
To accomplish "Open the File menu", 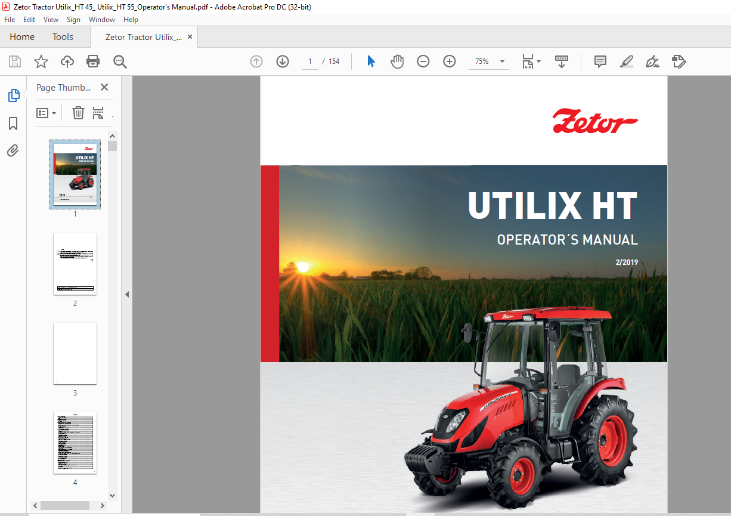I will point(10,20).
